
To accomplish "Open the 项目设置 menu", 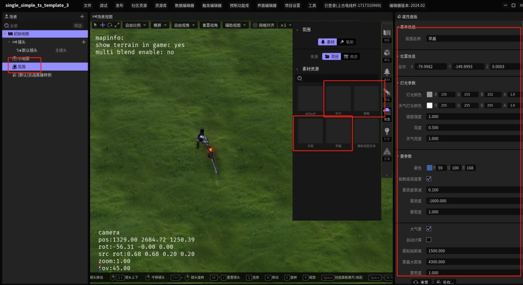I will [x=292, y=5].
